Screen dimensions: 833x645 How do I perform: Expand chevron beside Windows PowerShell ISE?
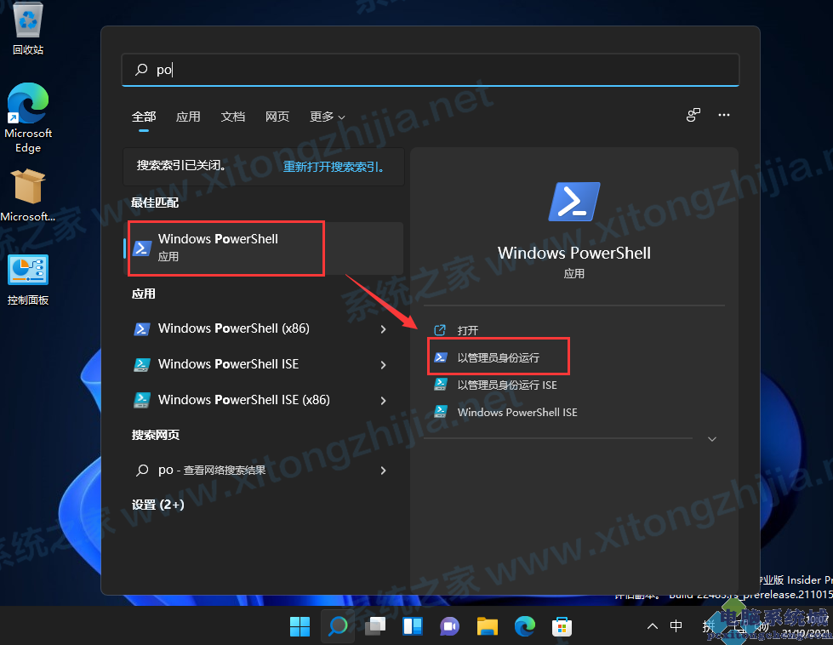tap(383, 365)
